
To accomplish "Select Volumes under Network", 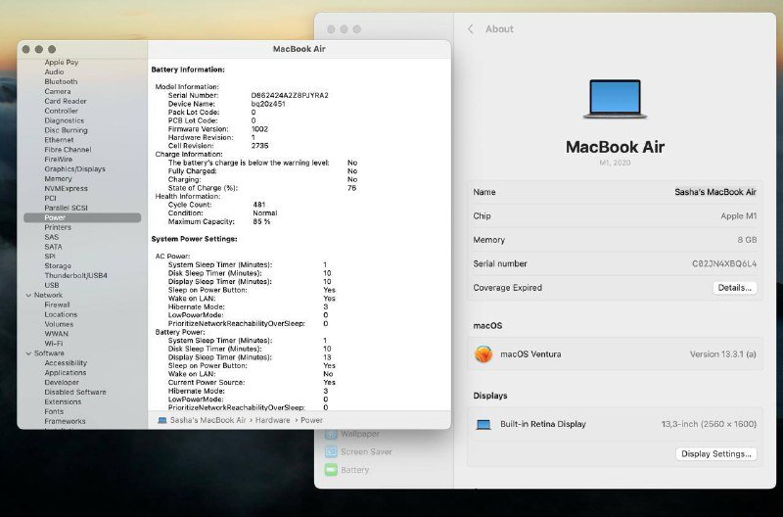I will 59,324.
